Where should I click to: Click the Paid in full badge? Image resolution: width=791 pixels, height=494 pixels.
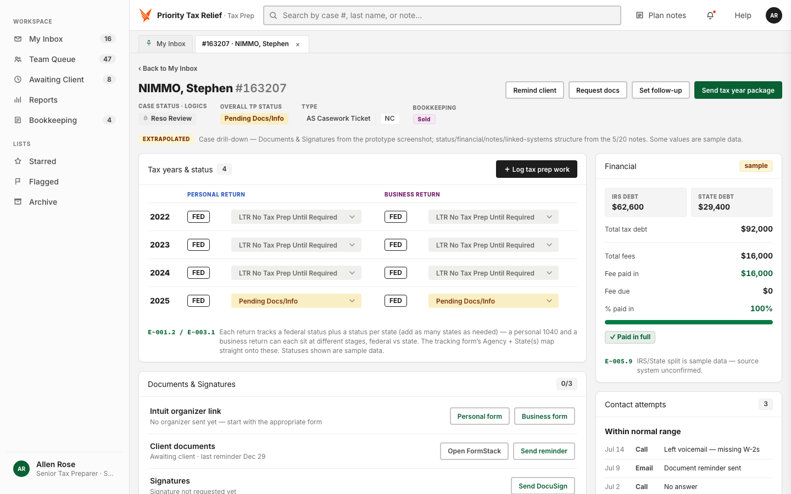pyautogui.click(x=630, y=337)
